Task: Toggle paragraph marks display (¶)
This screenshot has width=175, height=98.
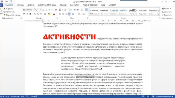Action: pyautogui.click(x=86, y=10)
